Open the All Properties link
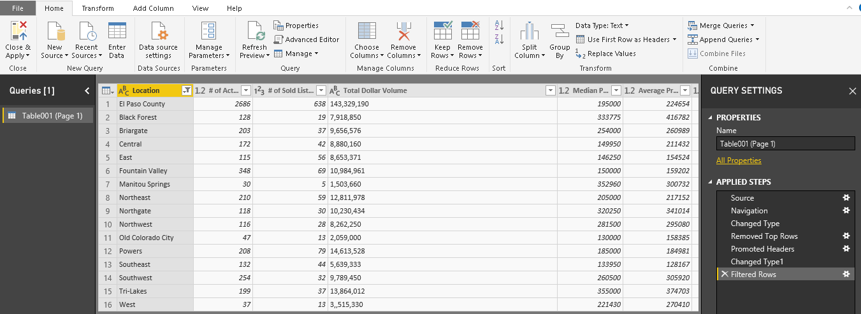 pos(739,161)
